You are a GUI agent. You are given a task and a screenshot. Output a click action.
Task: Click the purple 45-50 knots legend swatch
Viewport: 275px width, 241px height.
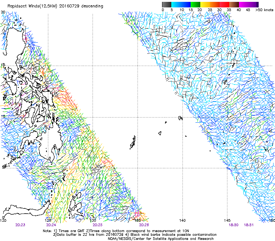pyautogui.click(x=253, y=4)
